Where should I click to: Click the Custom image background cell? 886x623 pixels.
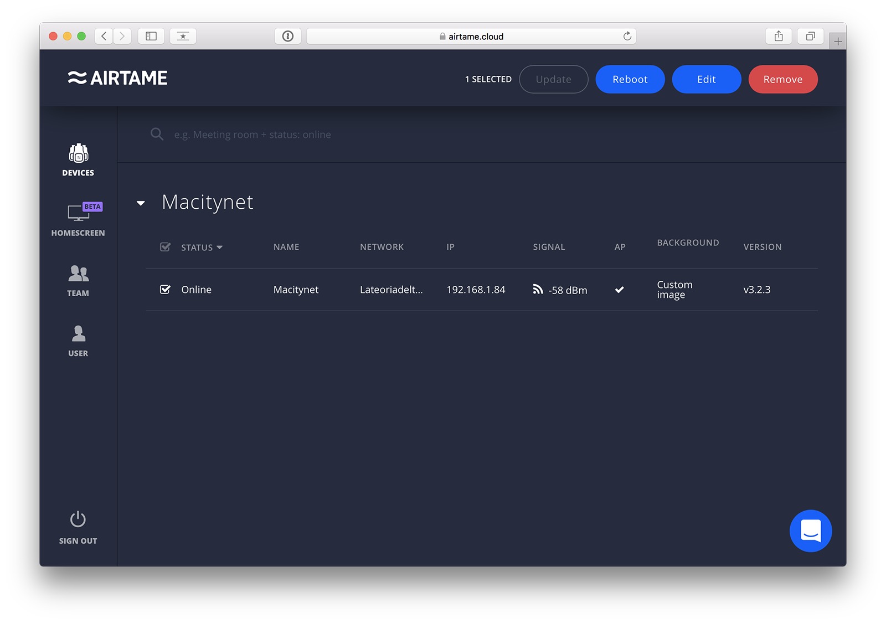coord(675,290)
